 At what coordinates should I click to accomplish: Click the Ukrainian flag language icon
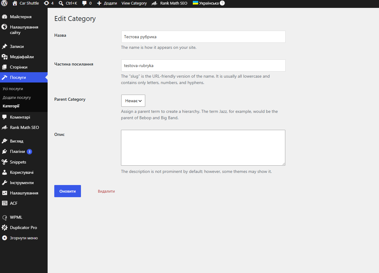point(196,3)
